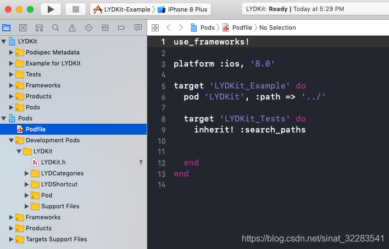Click Podfile in the jump bar

237,27
